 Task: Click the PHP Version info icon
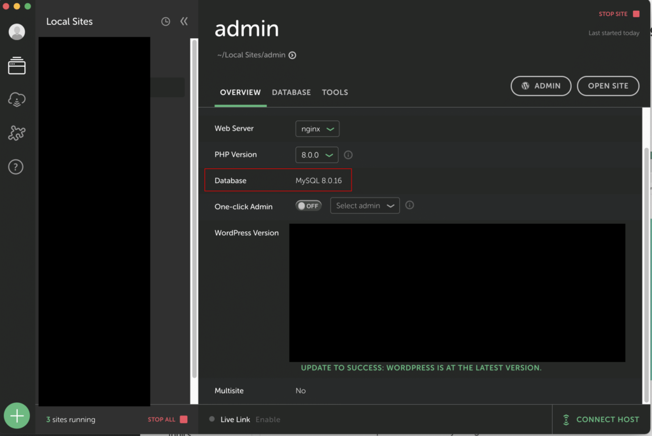pyautogui.click(x=348, y=155)
